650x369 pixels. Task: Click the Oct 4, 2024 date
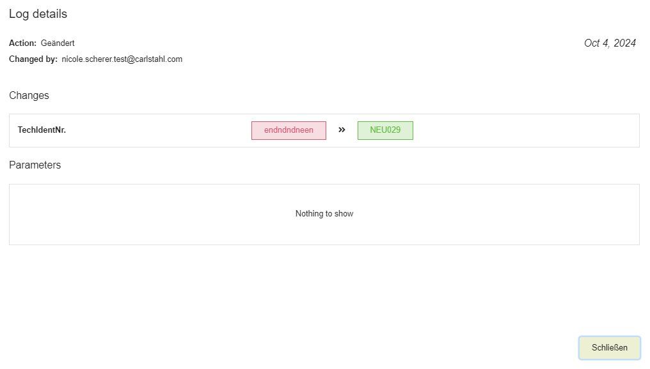click(610, 43)
